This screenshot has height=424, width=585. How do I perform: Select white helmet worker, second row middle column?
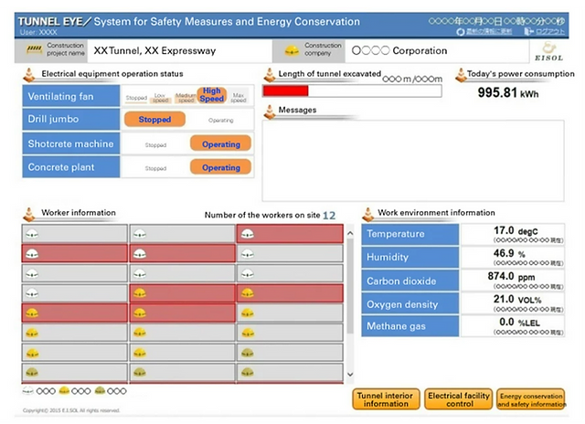pyautogui.click(x=183, y=254)
